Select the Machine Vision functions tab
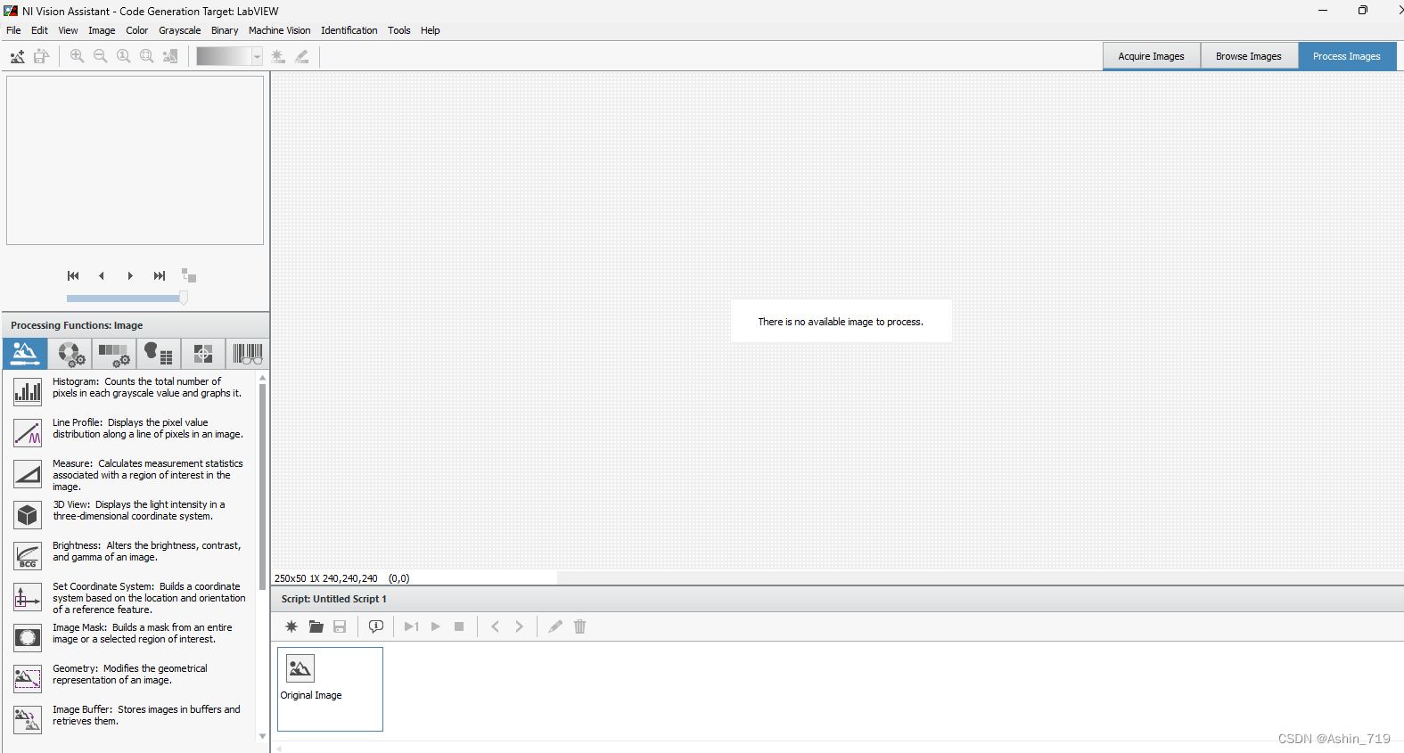 pyautogui.click(x=203, y=354)
